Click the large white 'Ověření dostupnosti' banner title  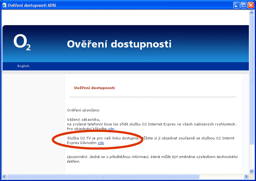119,44
